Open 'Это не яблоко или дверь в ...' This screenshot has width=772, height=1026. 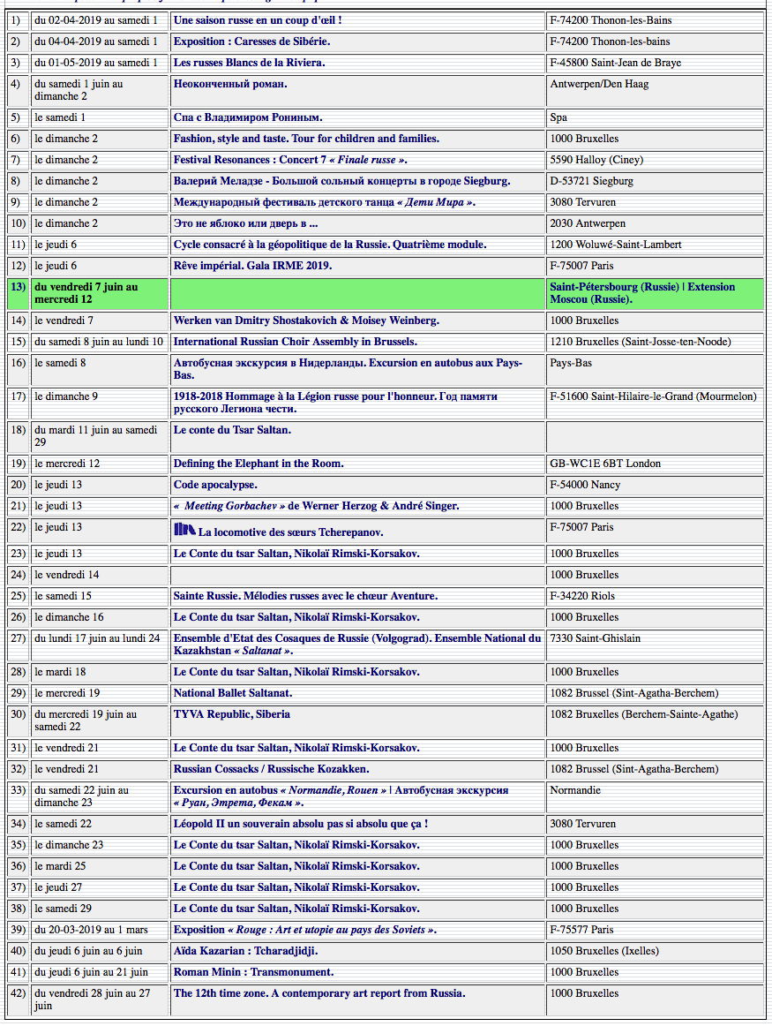tap(245, 223)
